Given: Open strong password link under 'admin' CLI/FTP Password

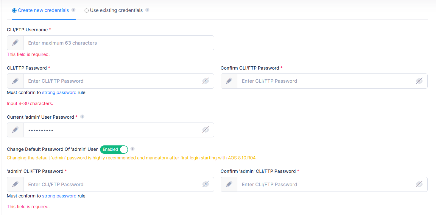Looking at the screenshot, I should [x=59, y=196].
